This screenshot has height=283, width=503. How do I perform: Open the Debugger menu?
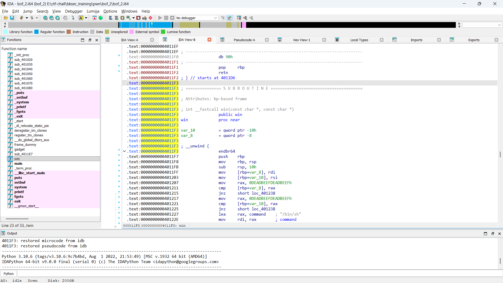(x=74, y=11)
